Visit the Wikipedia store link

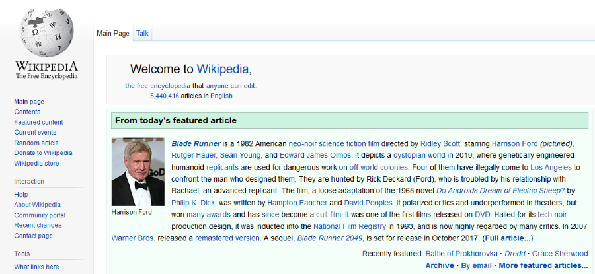37,163
